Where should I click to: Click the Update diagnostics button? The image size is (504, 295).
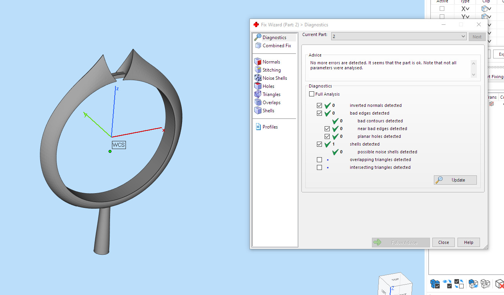click(455, 180)
